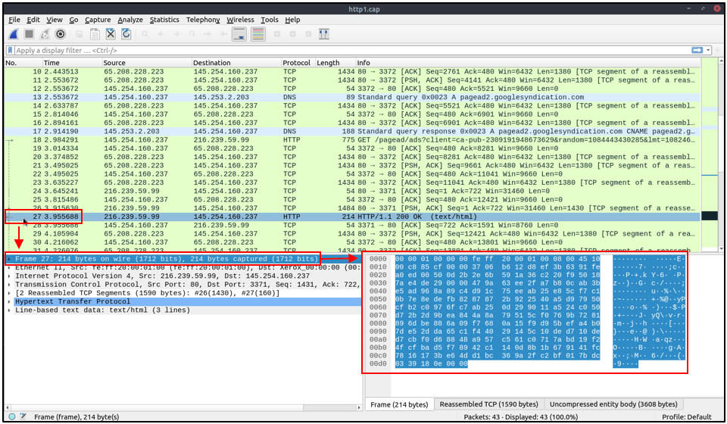The width and height of the screenshot is (727, 424).
Task: Reload the capture file
Action: coord(126,34)
